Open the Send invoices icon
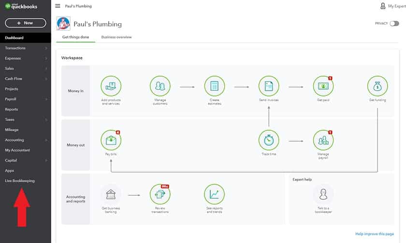 [269, 86]
